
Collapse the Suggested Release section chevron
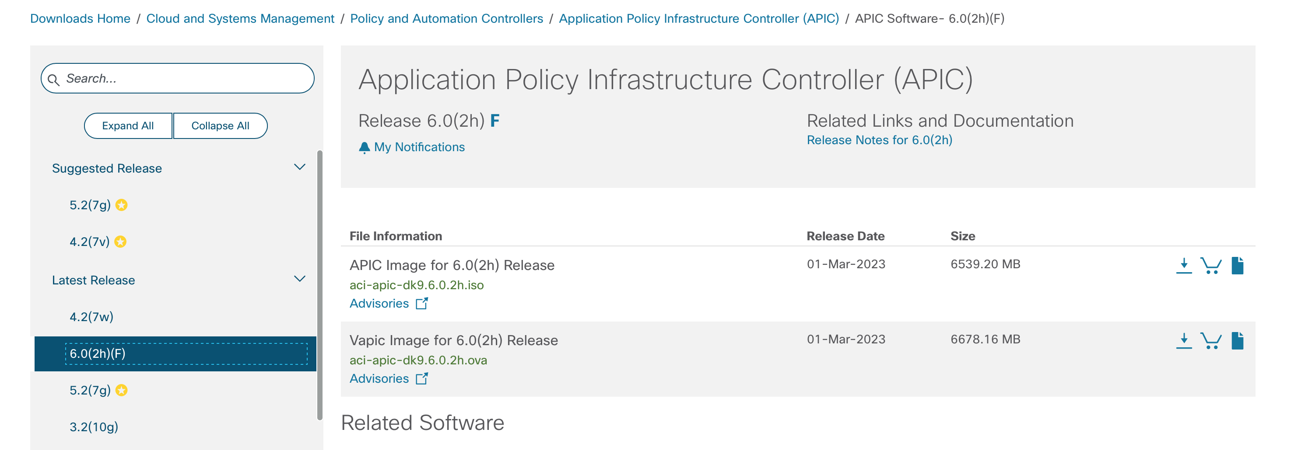(x=300, y=167)
